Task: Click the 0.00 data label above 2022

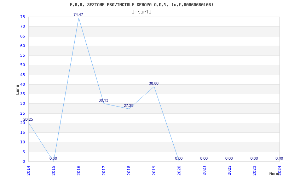Action: 229,158
